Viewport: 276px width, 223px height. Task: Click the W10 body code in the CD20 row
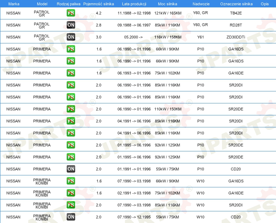coord(200,217)
